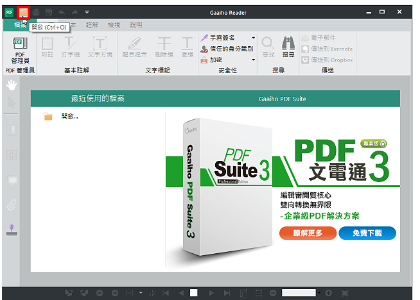Click the next document icon in bottom bar

84,294
